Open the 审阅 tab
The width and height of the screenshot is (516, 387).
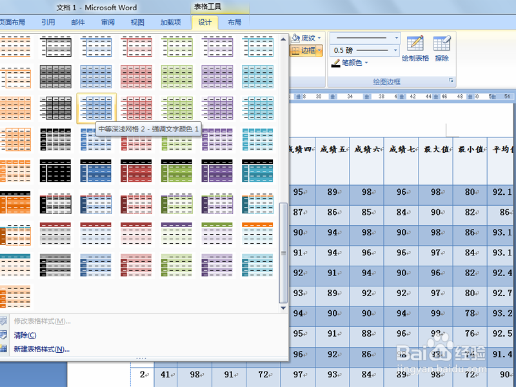click(x=108, y=23)
